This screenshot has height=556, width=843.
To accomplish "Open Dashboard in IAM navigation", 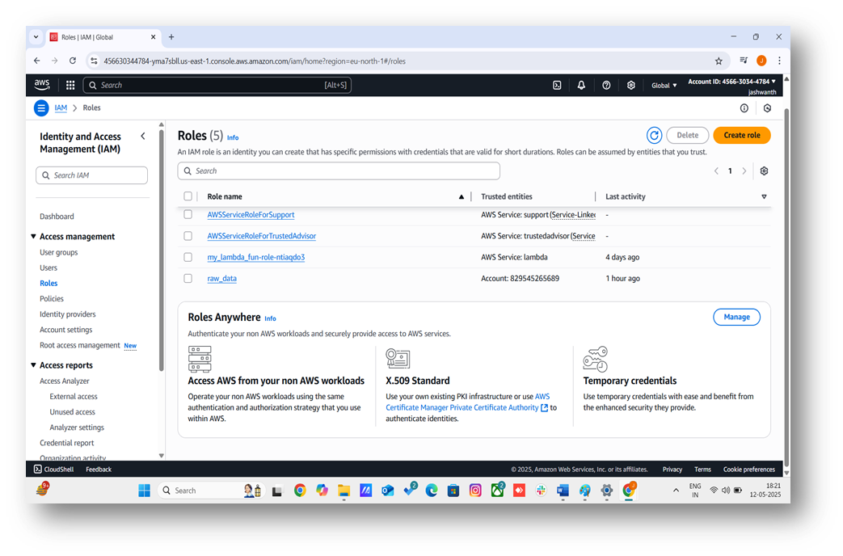I will point(57,216).
